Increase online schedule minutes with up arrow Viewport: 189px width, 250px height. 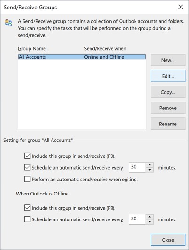[x=150, y=165]
